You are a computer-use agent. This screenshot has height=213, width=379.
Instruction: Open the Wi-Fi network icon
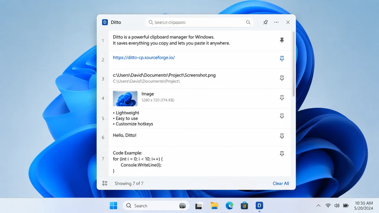click(x=328, y=206)
